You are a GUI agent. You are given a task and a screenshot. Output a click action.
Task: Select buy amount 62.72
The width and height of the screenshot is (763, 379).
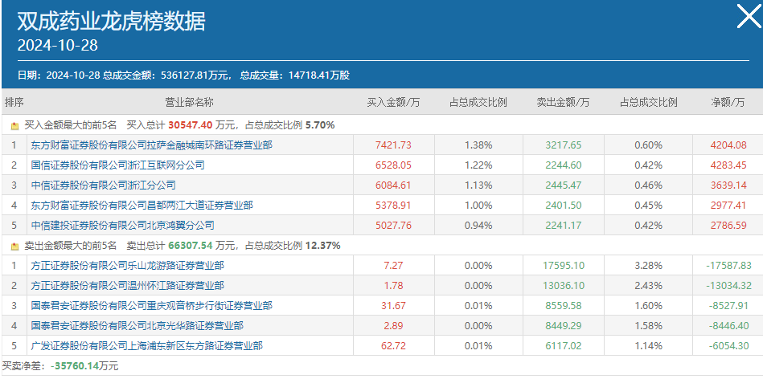coord(393,346)
